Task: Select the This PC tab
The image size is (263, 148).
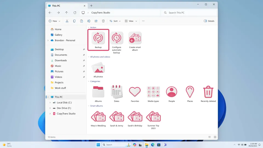Action: pyautogui.click(x=67, y=6)
